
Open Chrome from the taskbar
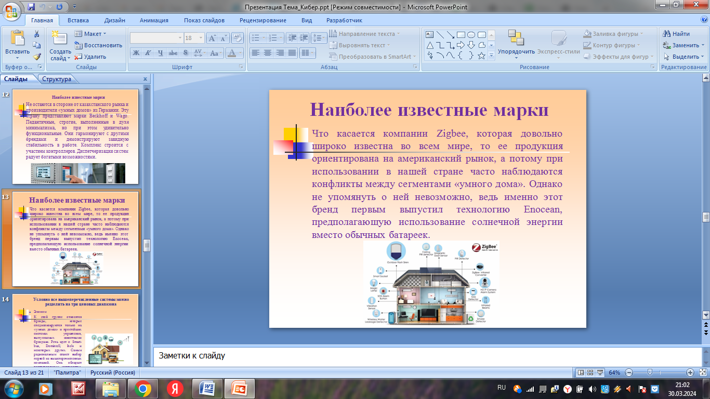(x=143, y=388)
